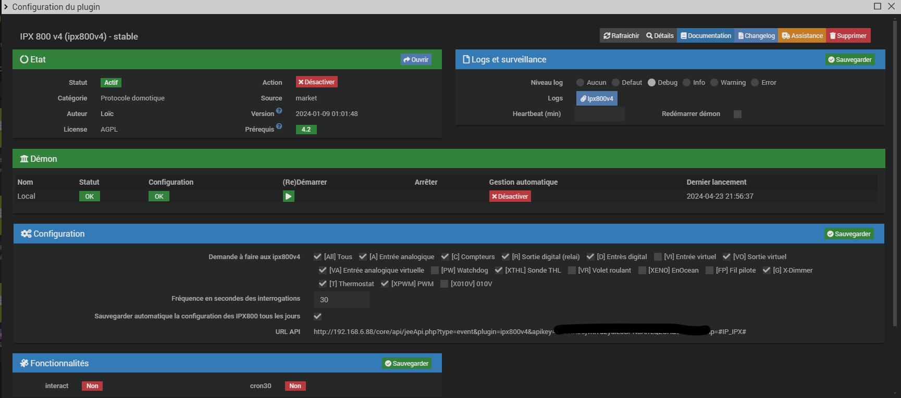The height and width of the screenshot is (398, 901).
Task: Click the Supprimer trash button
Action: (x=848, y=36)
